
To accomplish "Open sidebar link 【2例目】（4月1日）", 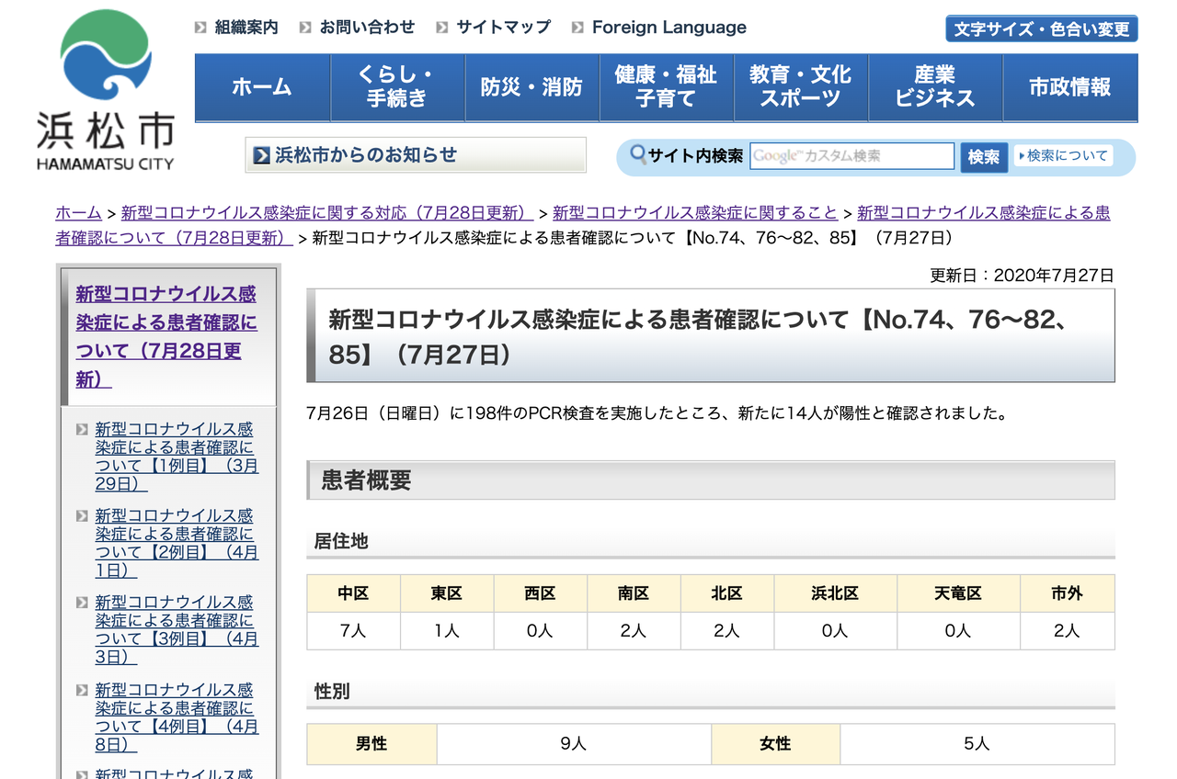I will pos(177,544).
